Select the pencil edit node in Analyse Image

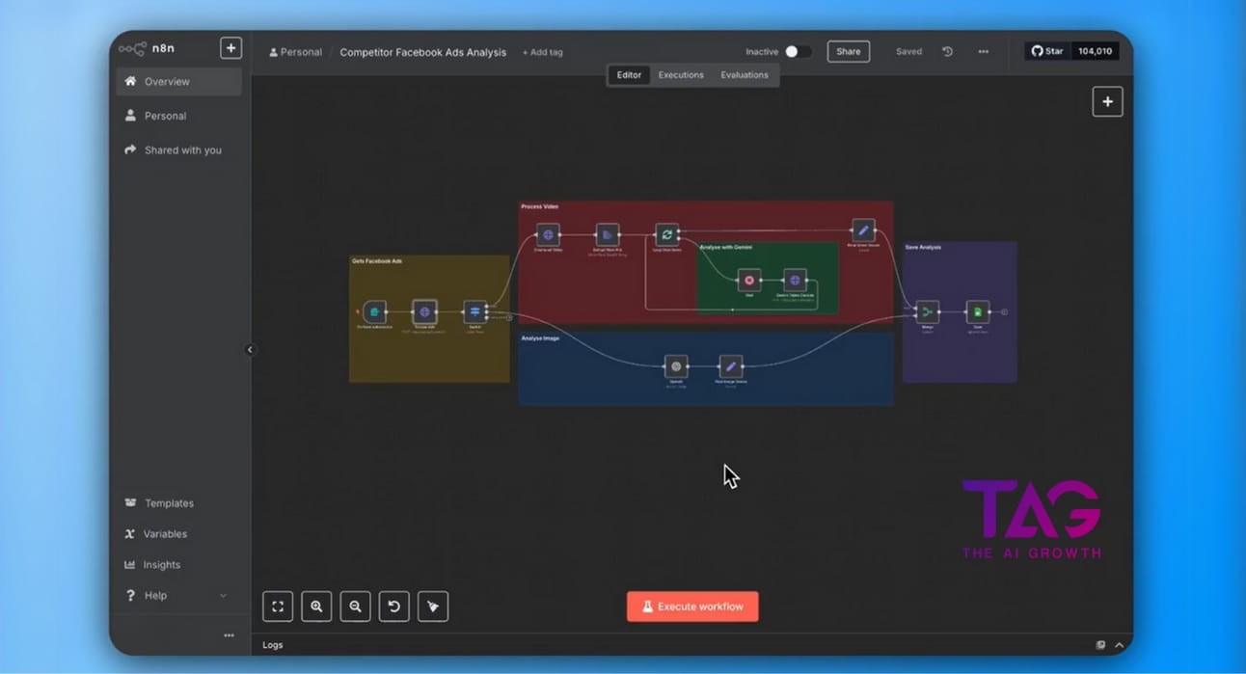coord(731,366)
